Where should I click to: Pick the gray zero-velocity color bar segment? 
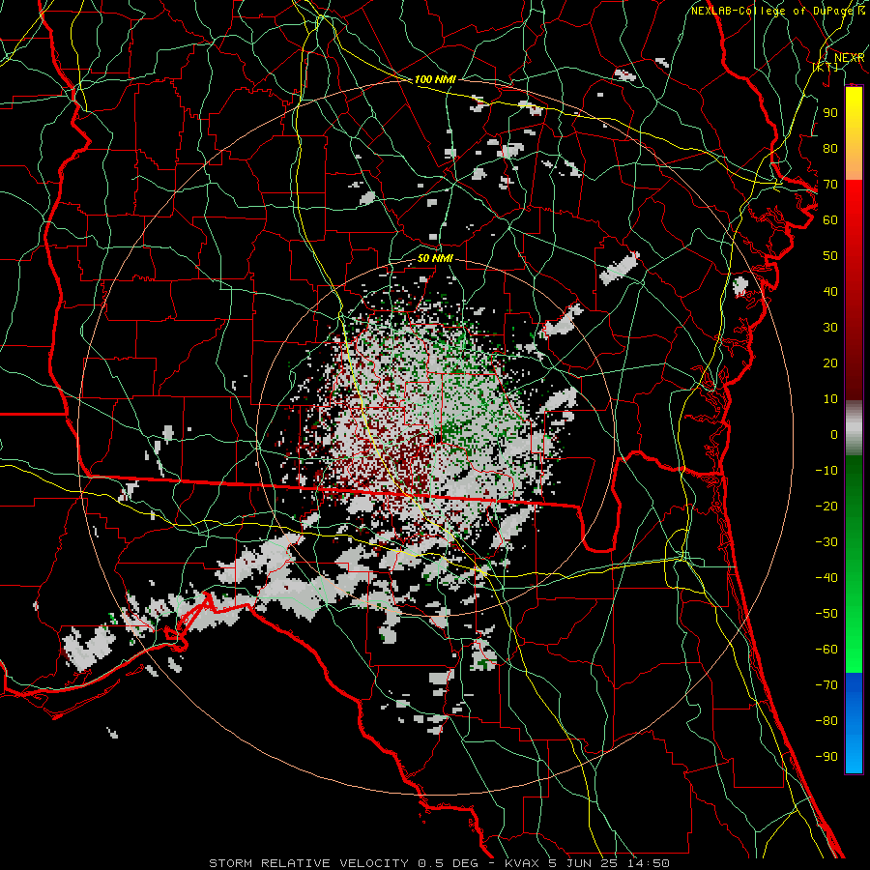[x=854, y=428]
